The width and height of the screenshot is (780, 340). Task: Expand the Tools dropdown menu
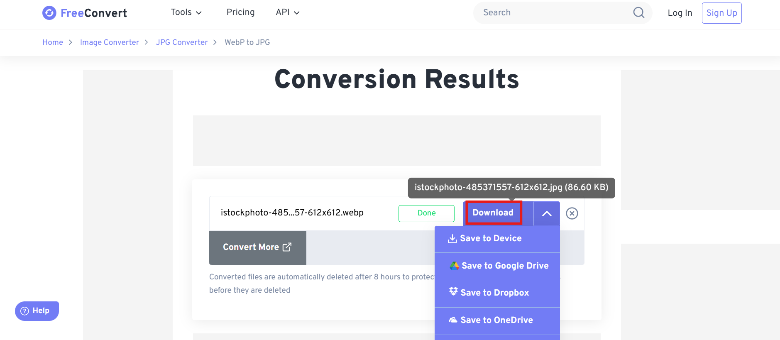[186, 12]
